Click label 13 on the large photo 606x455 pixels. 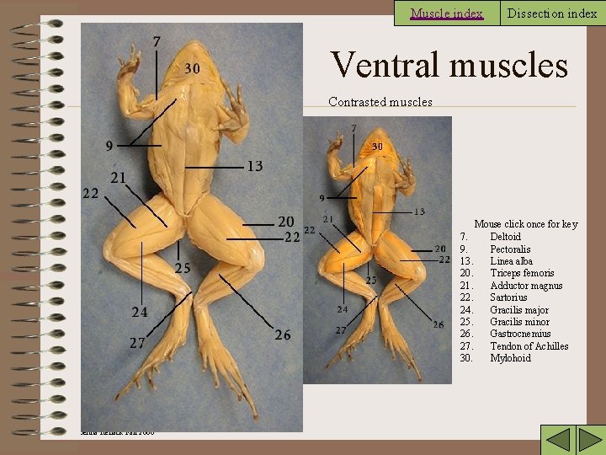tap(255, 166)
